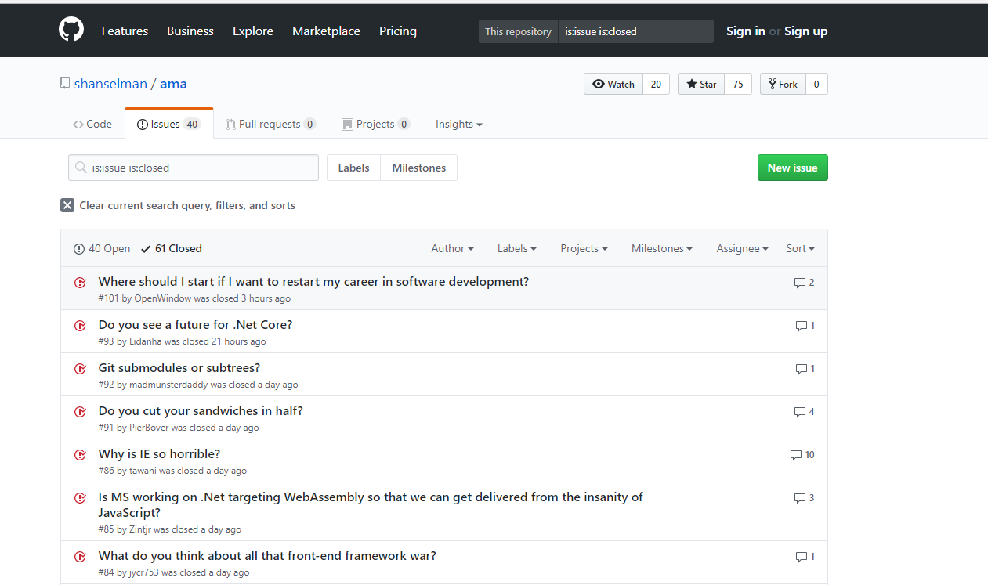The width and height of the screenshot is (988, 585).
Task: Open the GitHub Octocat logo homepage
Action: click(x=71, y=31)
